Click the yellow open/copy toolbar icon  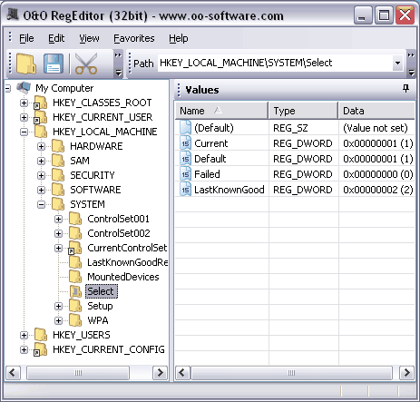pyautogui.click(x=26, y=64)
